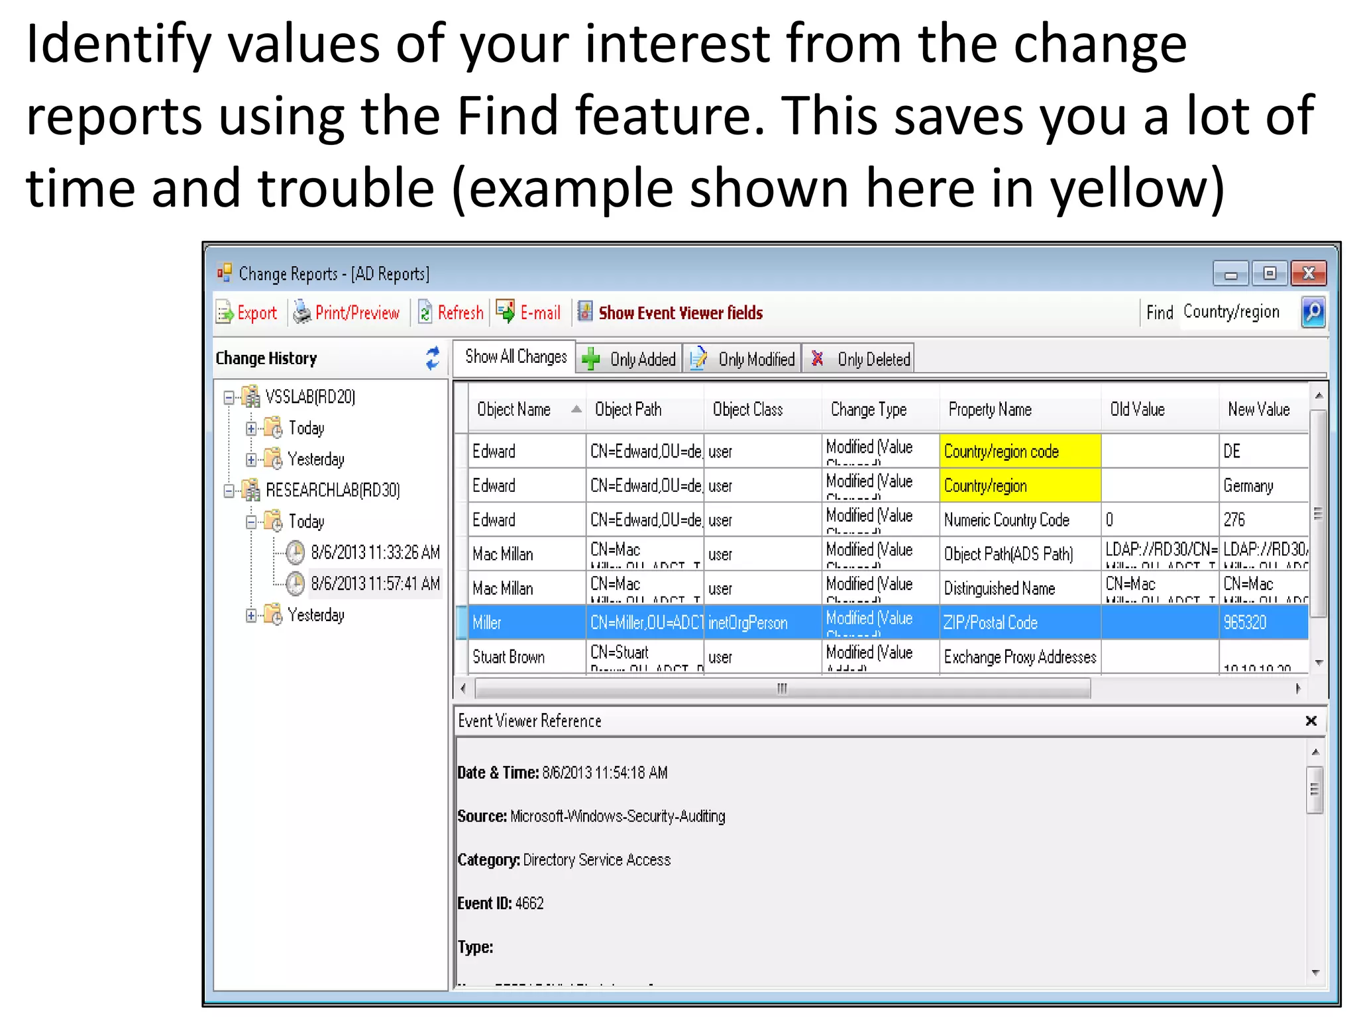Sort by Object Name column arrow
Screen dimensions: 1357x1017
576,409
